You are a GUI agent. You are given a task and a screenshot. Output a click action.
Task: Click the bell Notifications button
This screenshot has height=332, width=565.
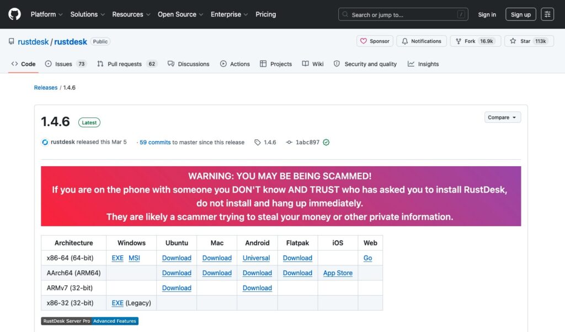point(422,41)
